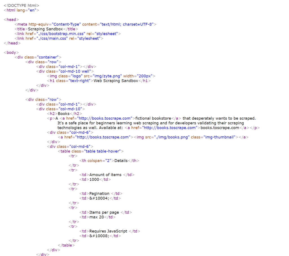The height and width of the screenshot is (256, 289).
Task: Click the '&#10004;' entity code
Action: (99, 198)
